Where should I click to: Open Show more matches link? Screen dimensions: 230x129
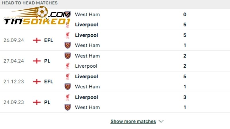pos(133,121)
